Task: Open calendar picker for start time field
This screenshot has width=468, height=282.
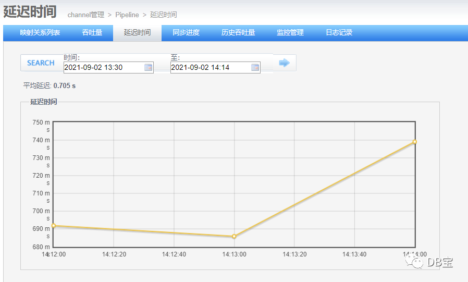Action: (x=149, y=67)
